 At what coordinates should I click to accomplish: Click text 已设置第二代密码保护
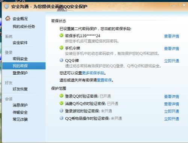pos(78,29)
